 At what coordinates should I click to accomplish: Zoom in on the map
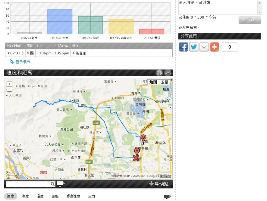[10, 84]
